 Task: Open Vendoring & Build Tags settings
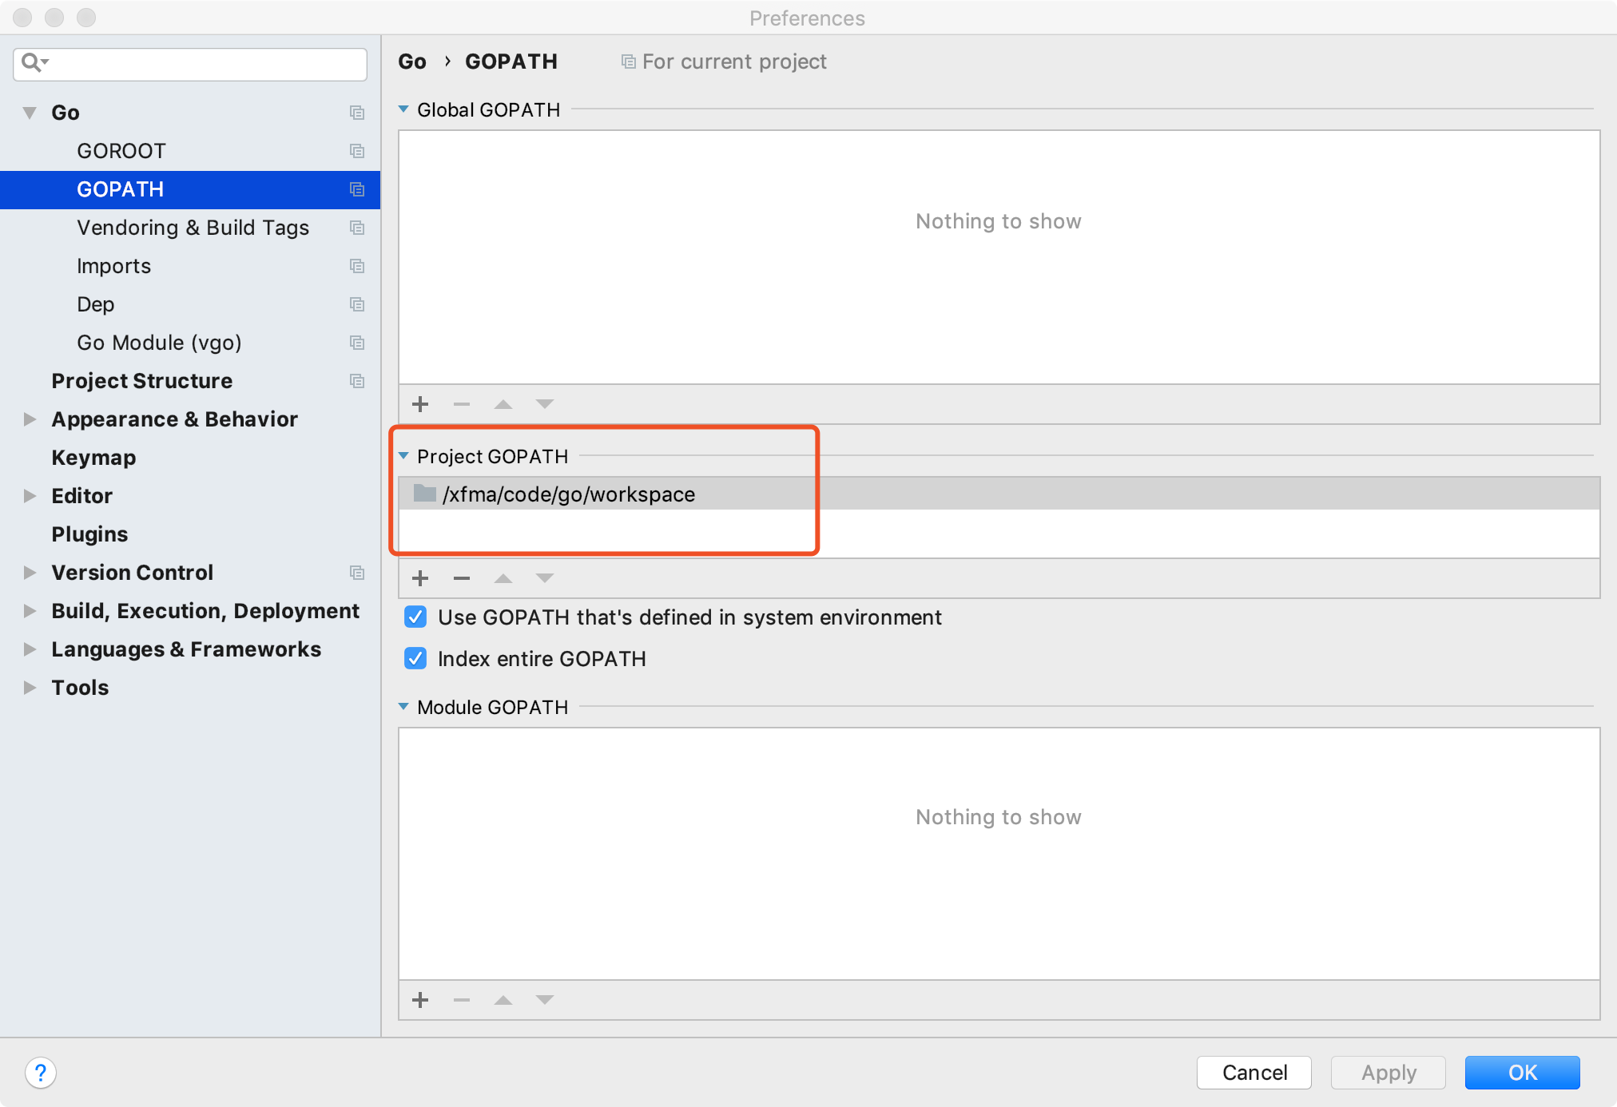click(x=193, y=228)
